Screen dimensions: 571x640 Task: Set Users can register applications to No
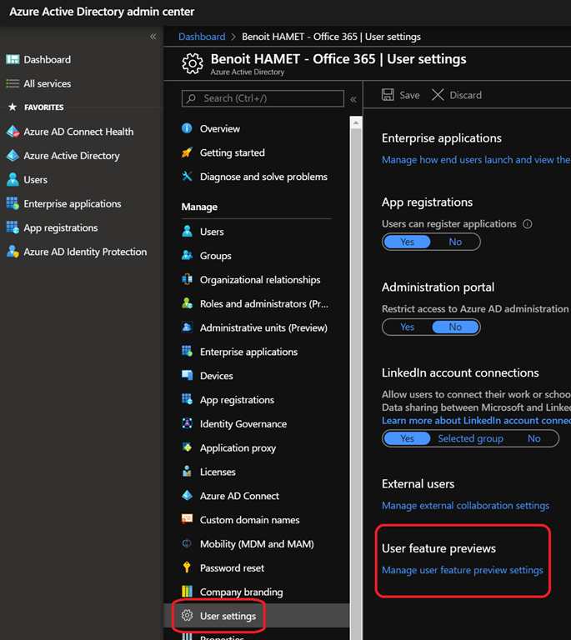point(455,242)
